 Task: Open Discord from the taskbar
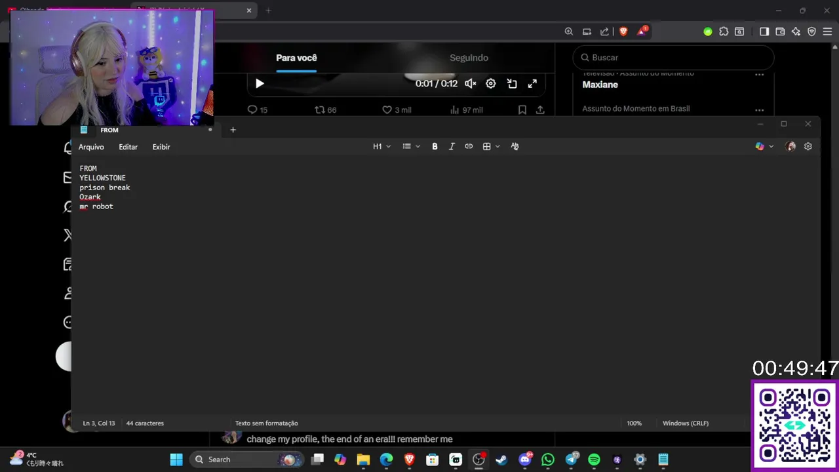coord(525,460)
